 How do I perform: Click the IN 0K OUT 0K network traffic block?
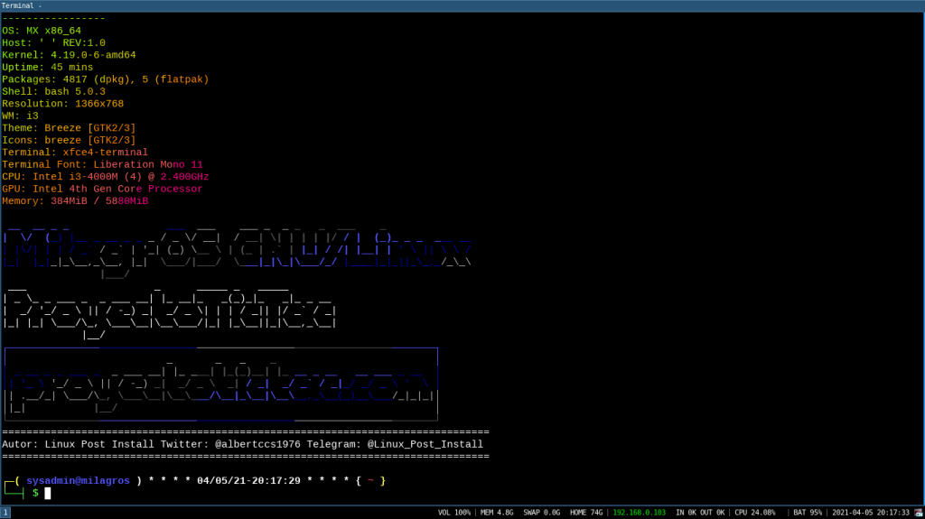coord(700,512)
